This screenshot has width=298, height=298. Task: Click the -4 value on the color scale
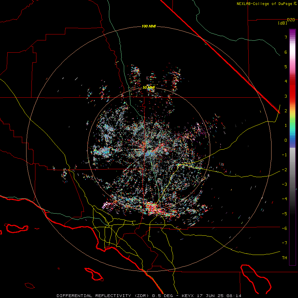point(284,199)
